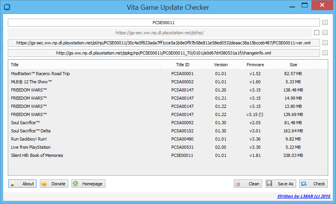This screenshot has width=336, height=204.
Task: Sort by the Title ID column header
Action: [x=183, y=65]
